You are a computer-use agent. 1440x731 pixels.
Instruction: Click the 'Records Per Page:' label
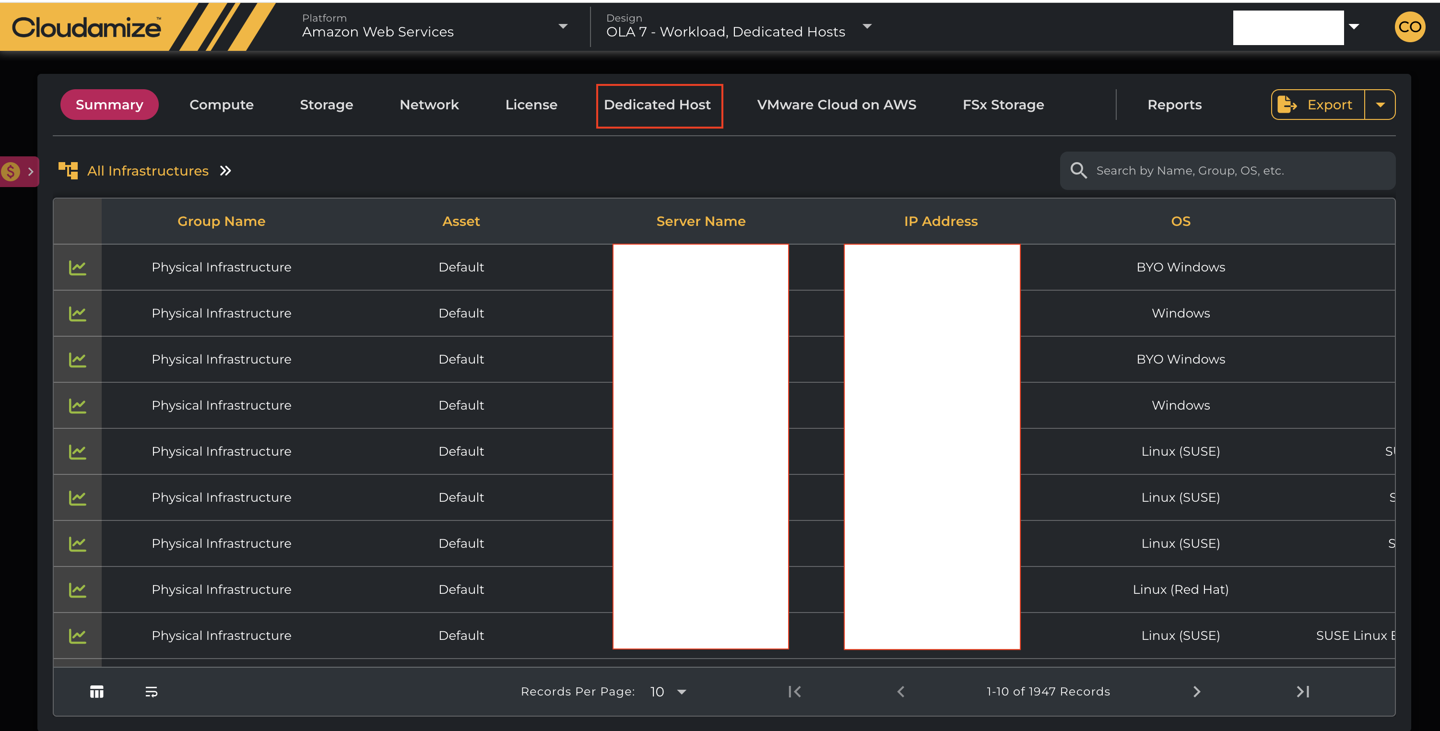point(578,692)
